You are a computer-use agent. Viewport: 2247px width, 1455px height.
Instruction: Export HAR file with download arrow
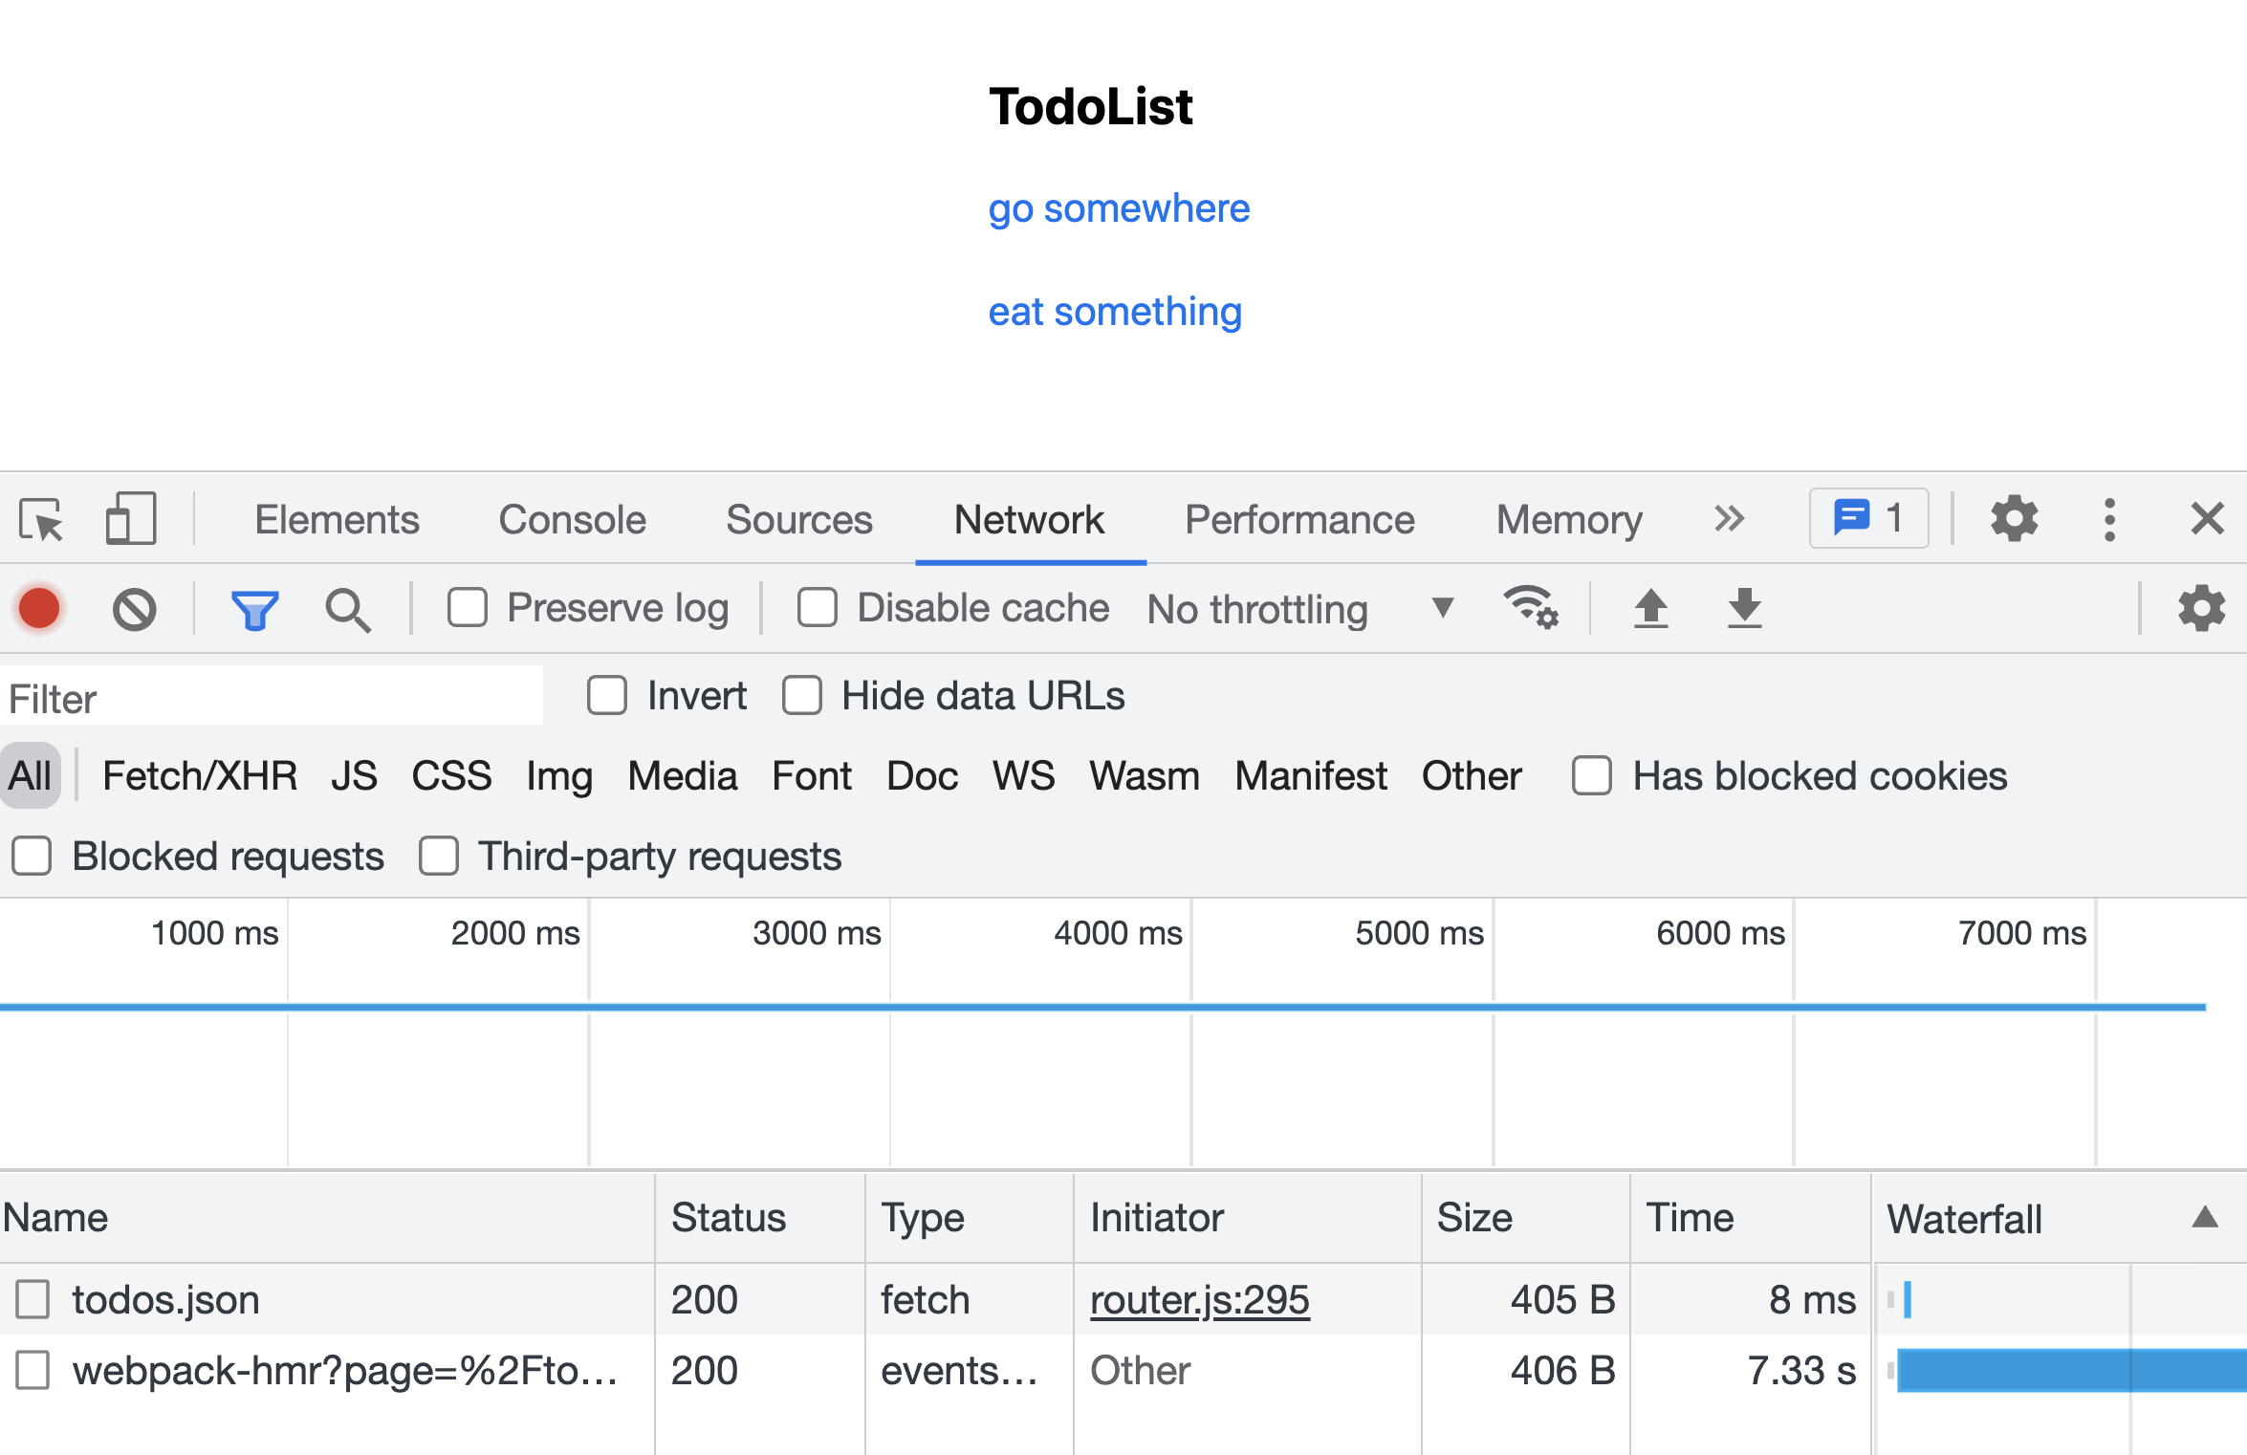(x=1744, y=608)
